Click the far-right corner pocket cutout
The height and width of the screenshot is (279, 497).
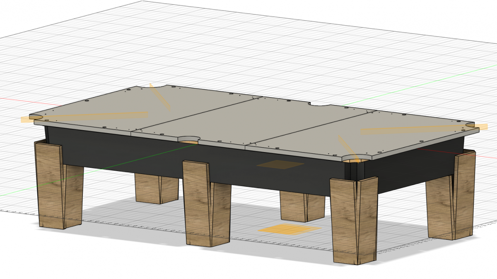(471, 124)
